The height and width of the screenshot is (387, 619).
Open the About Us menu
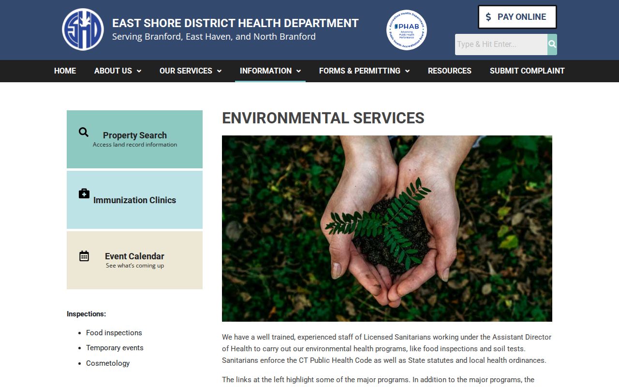(x=118, y=71)
